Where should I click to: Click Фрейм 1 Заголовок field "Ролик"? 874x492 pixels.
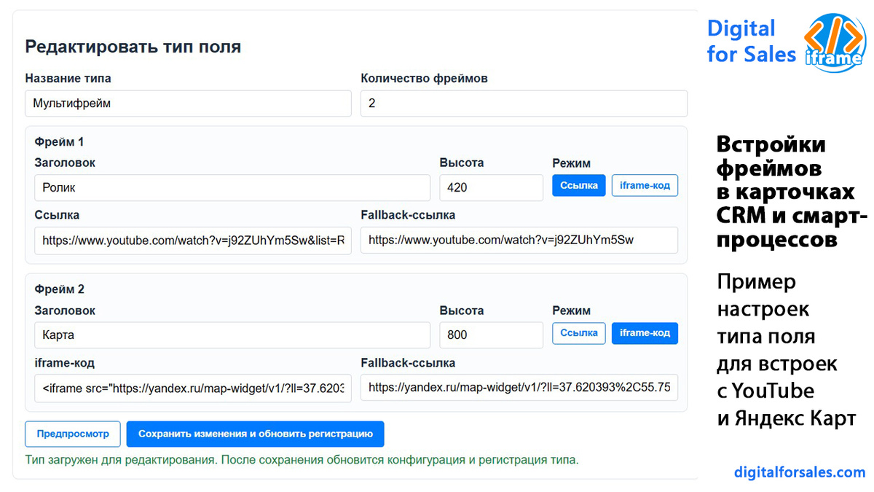[x=232, y=187]
